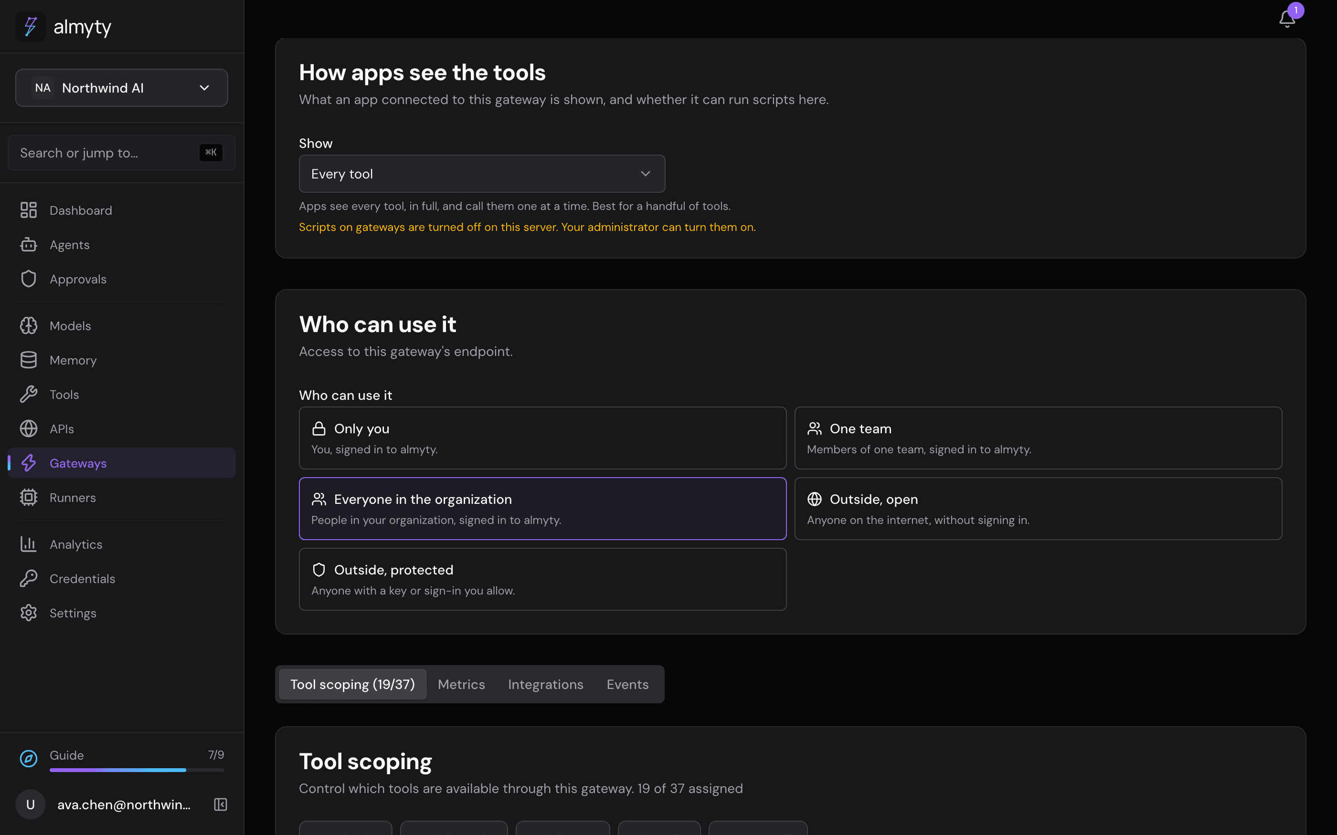Open the Northwind AI organization switcher
The image size is (1337, 835).
click(x=122, y=88)
